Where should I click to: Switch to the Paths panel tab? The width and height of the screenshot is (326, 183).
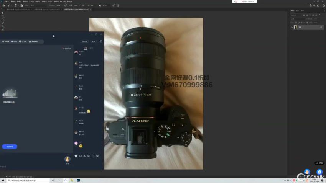(302, 11)
